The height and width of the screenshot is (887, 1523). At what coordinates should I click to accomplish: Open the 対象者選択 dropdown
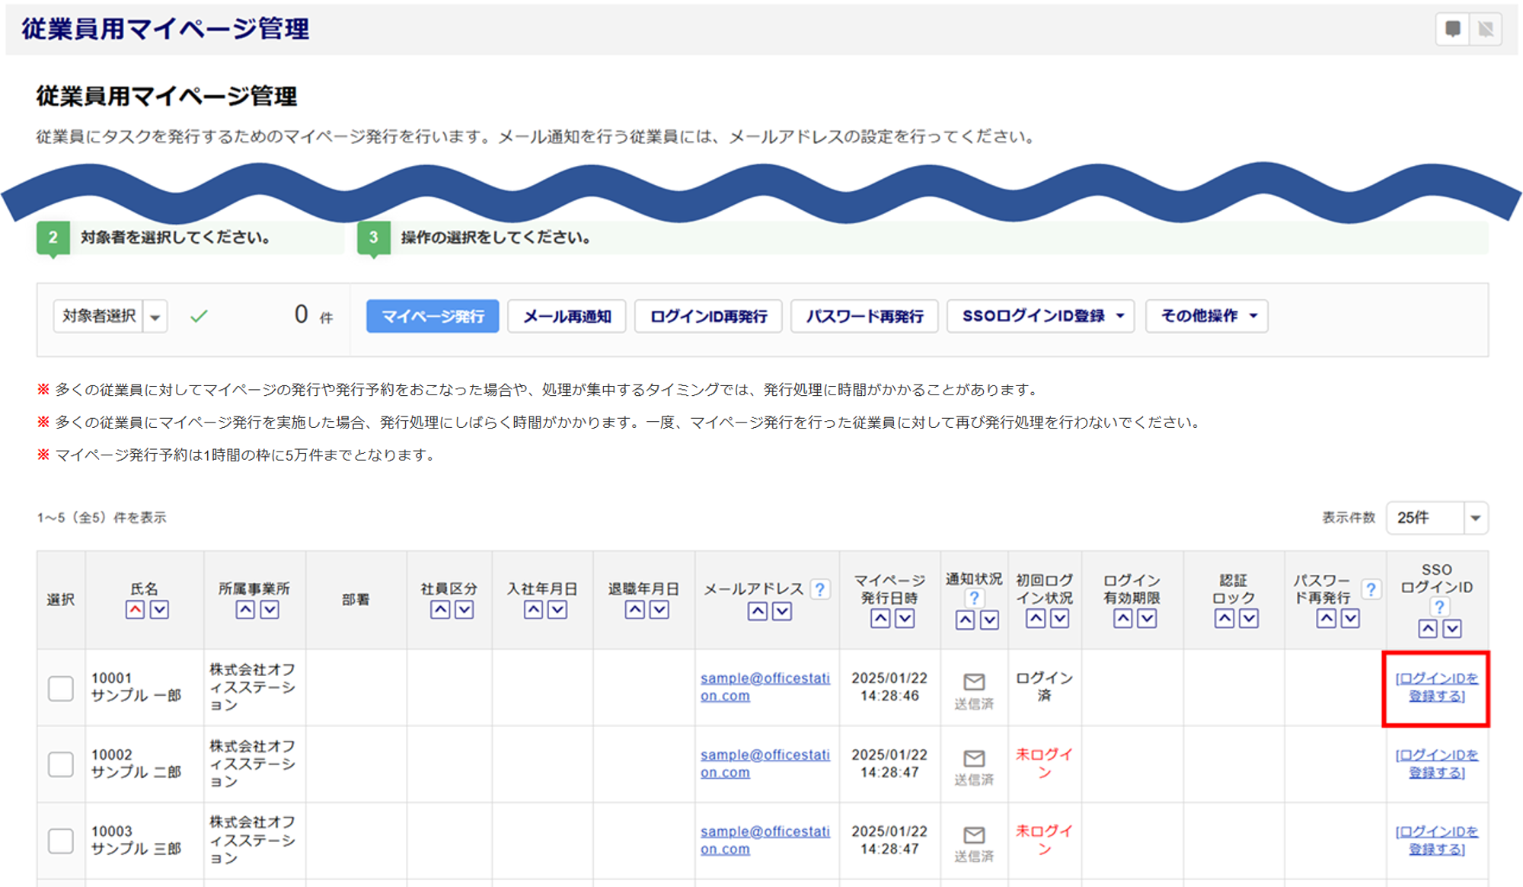click(155, 317)
